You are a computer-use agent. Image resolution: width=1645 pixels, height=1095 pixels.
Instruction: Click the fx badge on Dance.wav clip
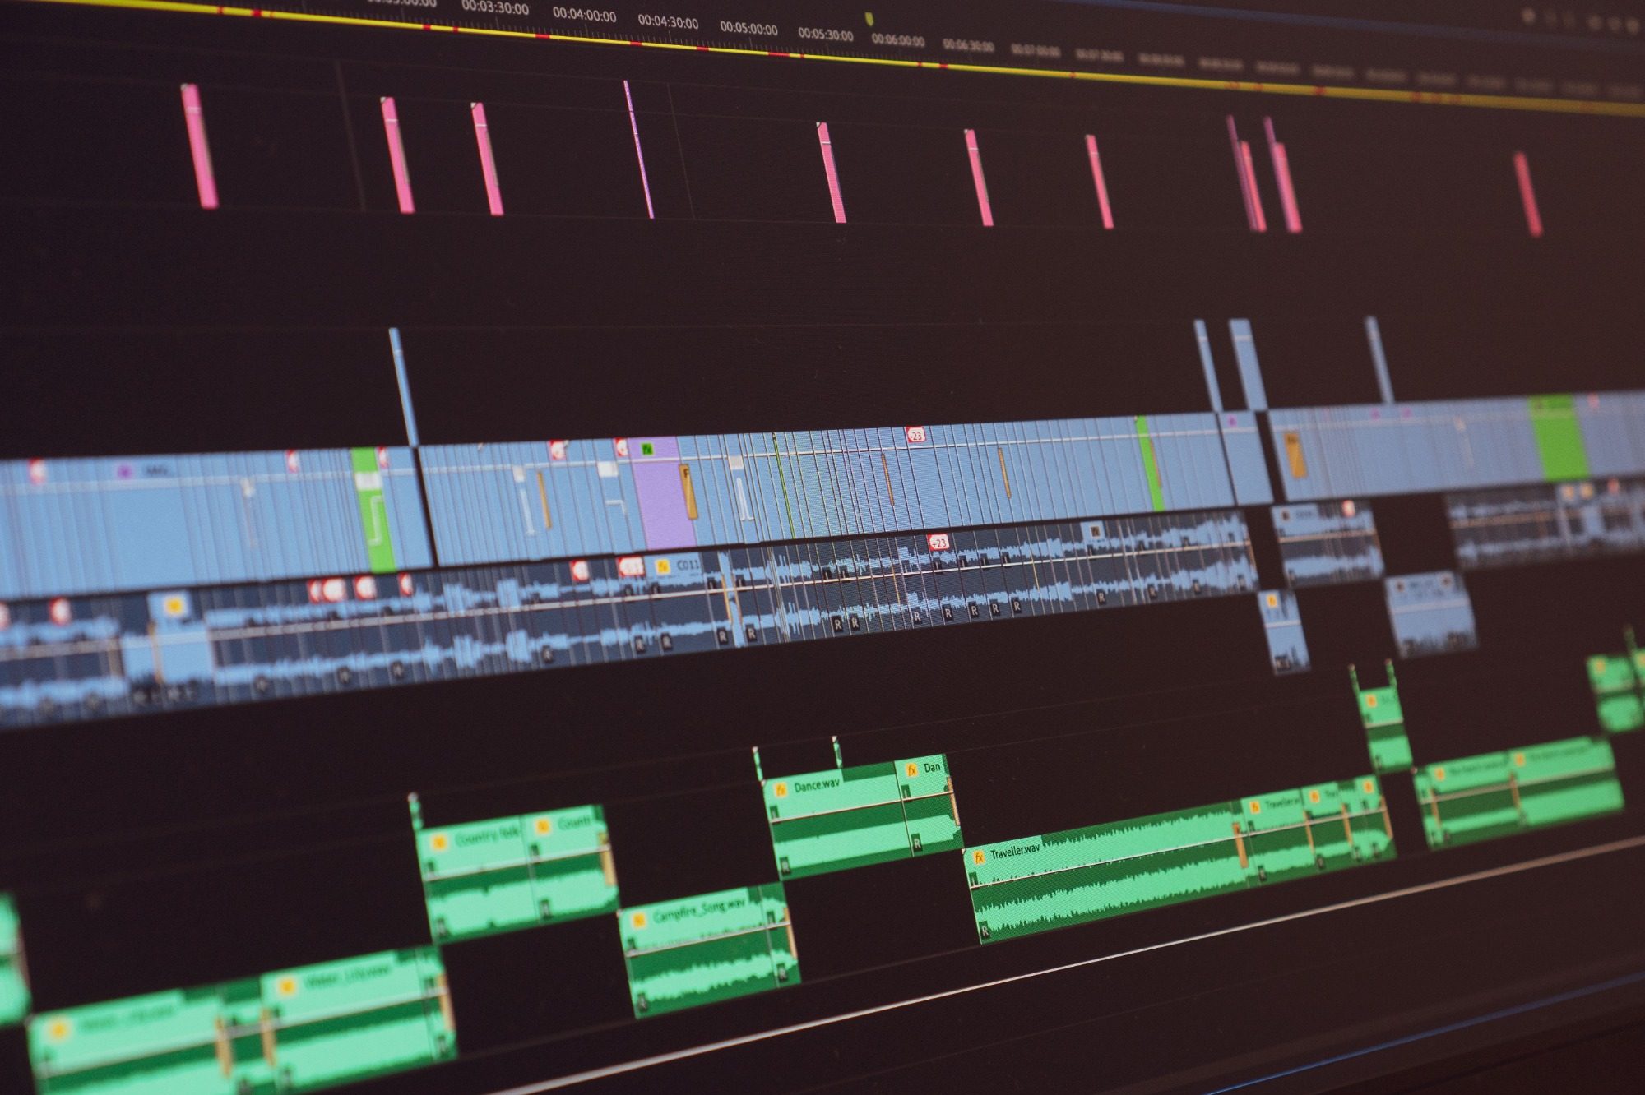pos(781,788)
